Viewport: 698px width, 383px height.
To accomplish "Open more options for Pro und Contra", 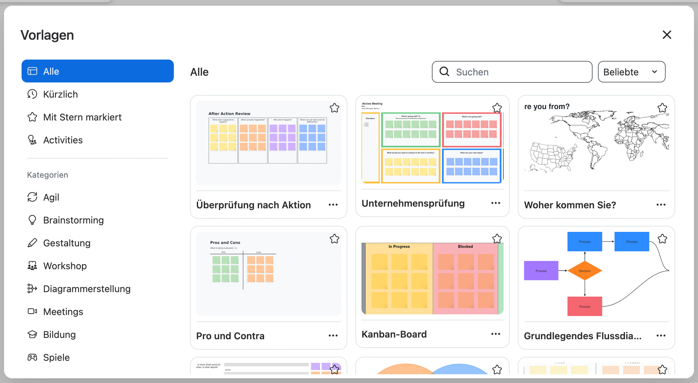I will click(333, 336).
